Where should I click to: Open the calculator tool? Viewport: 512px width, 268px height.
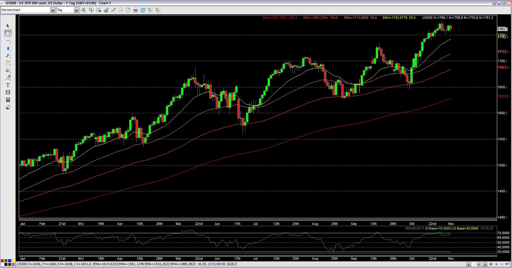pyautogui.click(x=8, y=100)
